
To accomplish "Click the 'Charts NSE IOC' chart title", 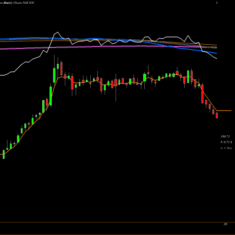I will [x=24, y=3].
